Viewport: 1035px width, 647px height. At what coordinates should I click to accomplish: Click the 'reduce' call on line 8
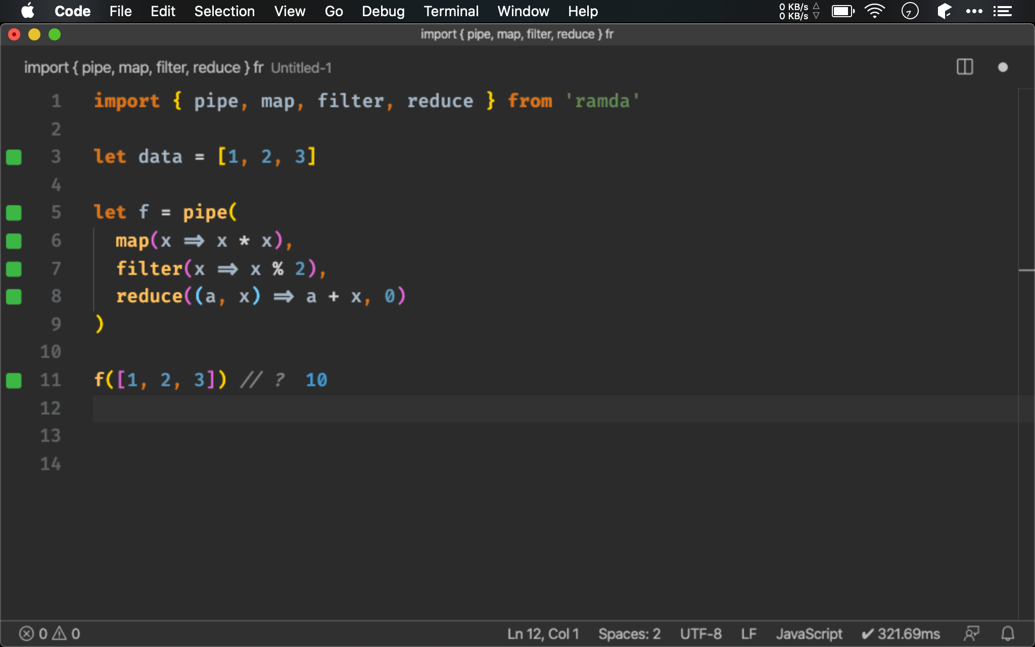149,296
